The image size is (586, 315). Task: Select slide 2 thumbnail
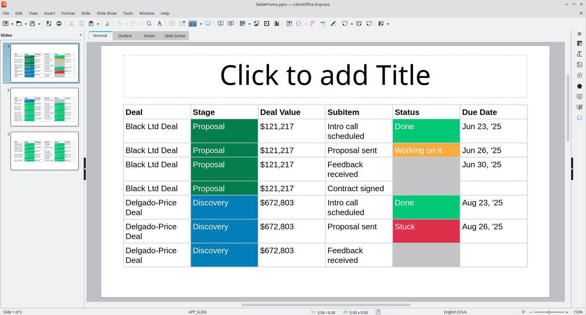(45, 107)
